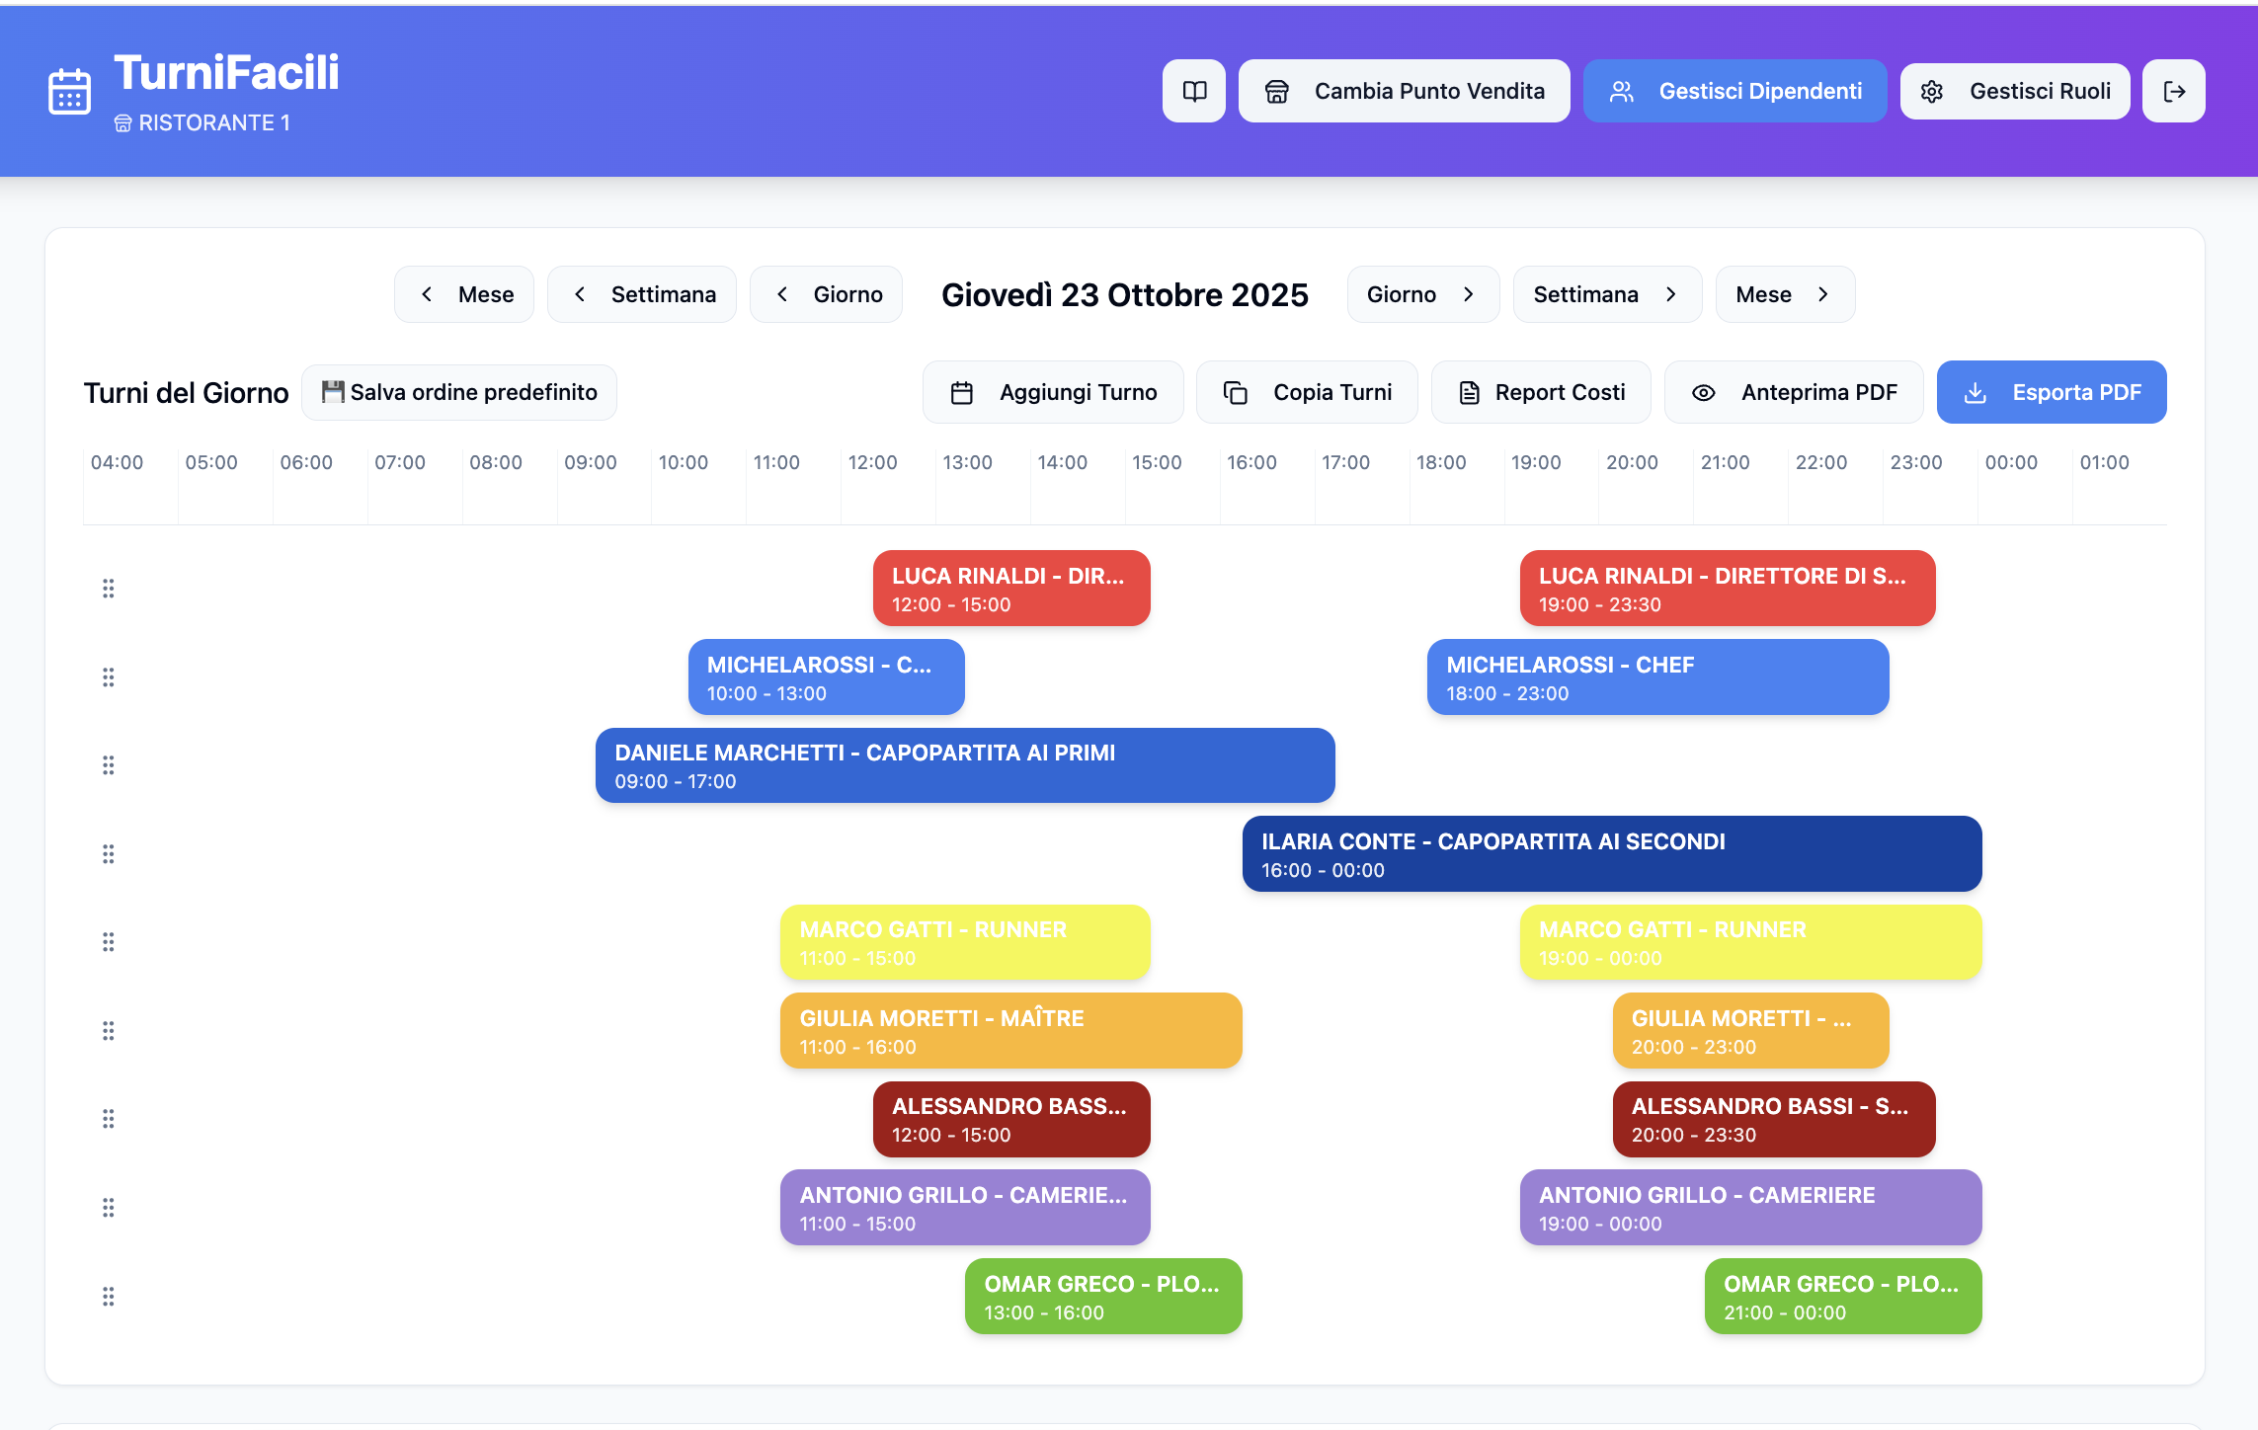Open the guide book icon button

(x=1194, y=91)
